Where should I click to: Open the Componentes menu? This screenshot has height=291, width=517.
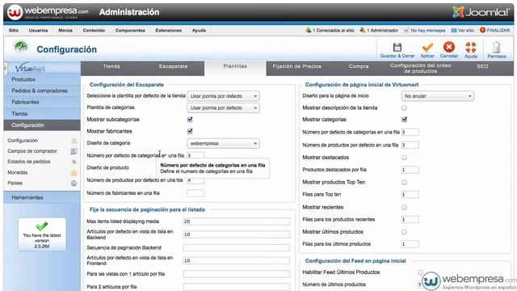pos(130,31)
